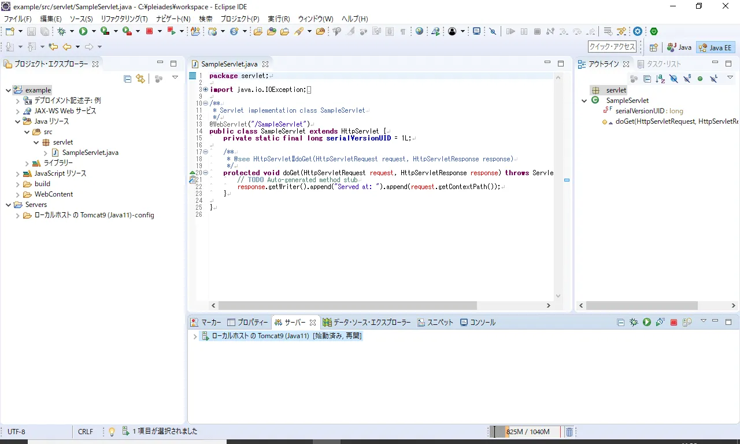Click the Profile server icon in Servers view

(x=660, y=323)
